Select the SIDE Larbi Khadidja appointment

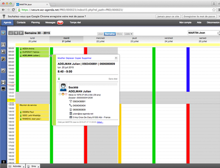point(34,115)
